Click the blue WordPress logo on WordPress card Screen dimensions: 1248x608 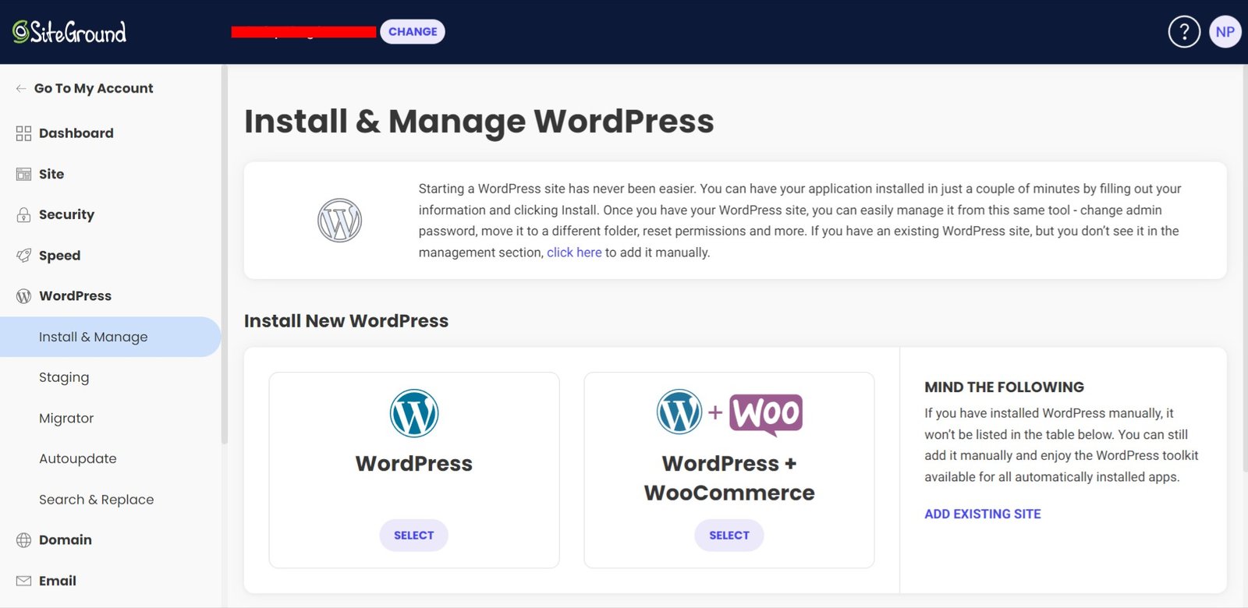414,413
